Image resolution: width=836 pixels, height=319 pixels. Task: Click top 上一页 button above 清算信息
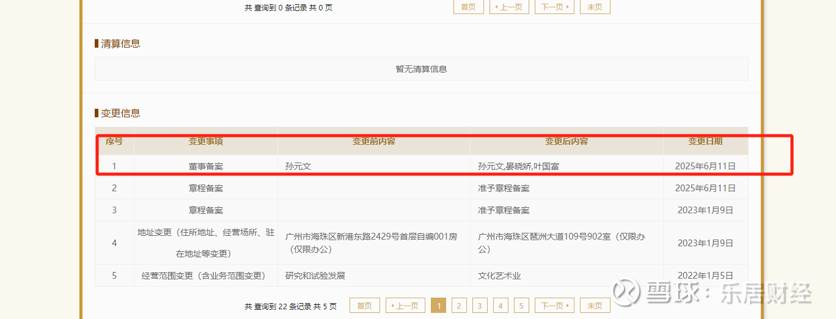(509, 7)
